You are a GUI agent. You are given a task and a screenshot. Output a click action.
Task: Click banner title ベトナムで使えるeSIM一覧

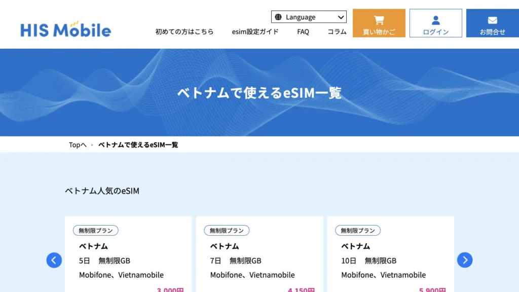pyautogui.click(x=259, y=93)
